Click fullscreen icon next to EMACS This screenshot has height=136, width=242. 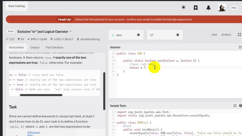coord(239,35)
